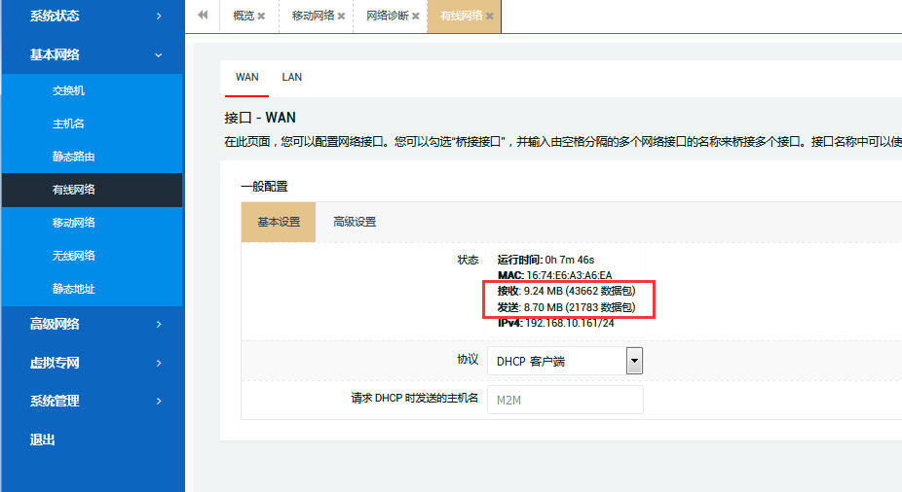Open 交换机 in the sidebar

(x=68, y=90)
